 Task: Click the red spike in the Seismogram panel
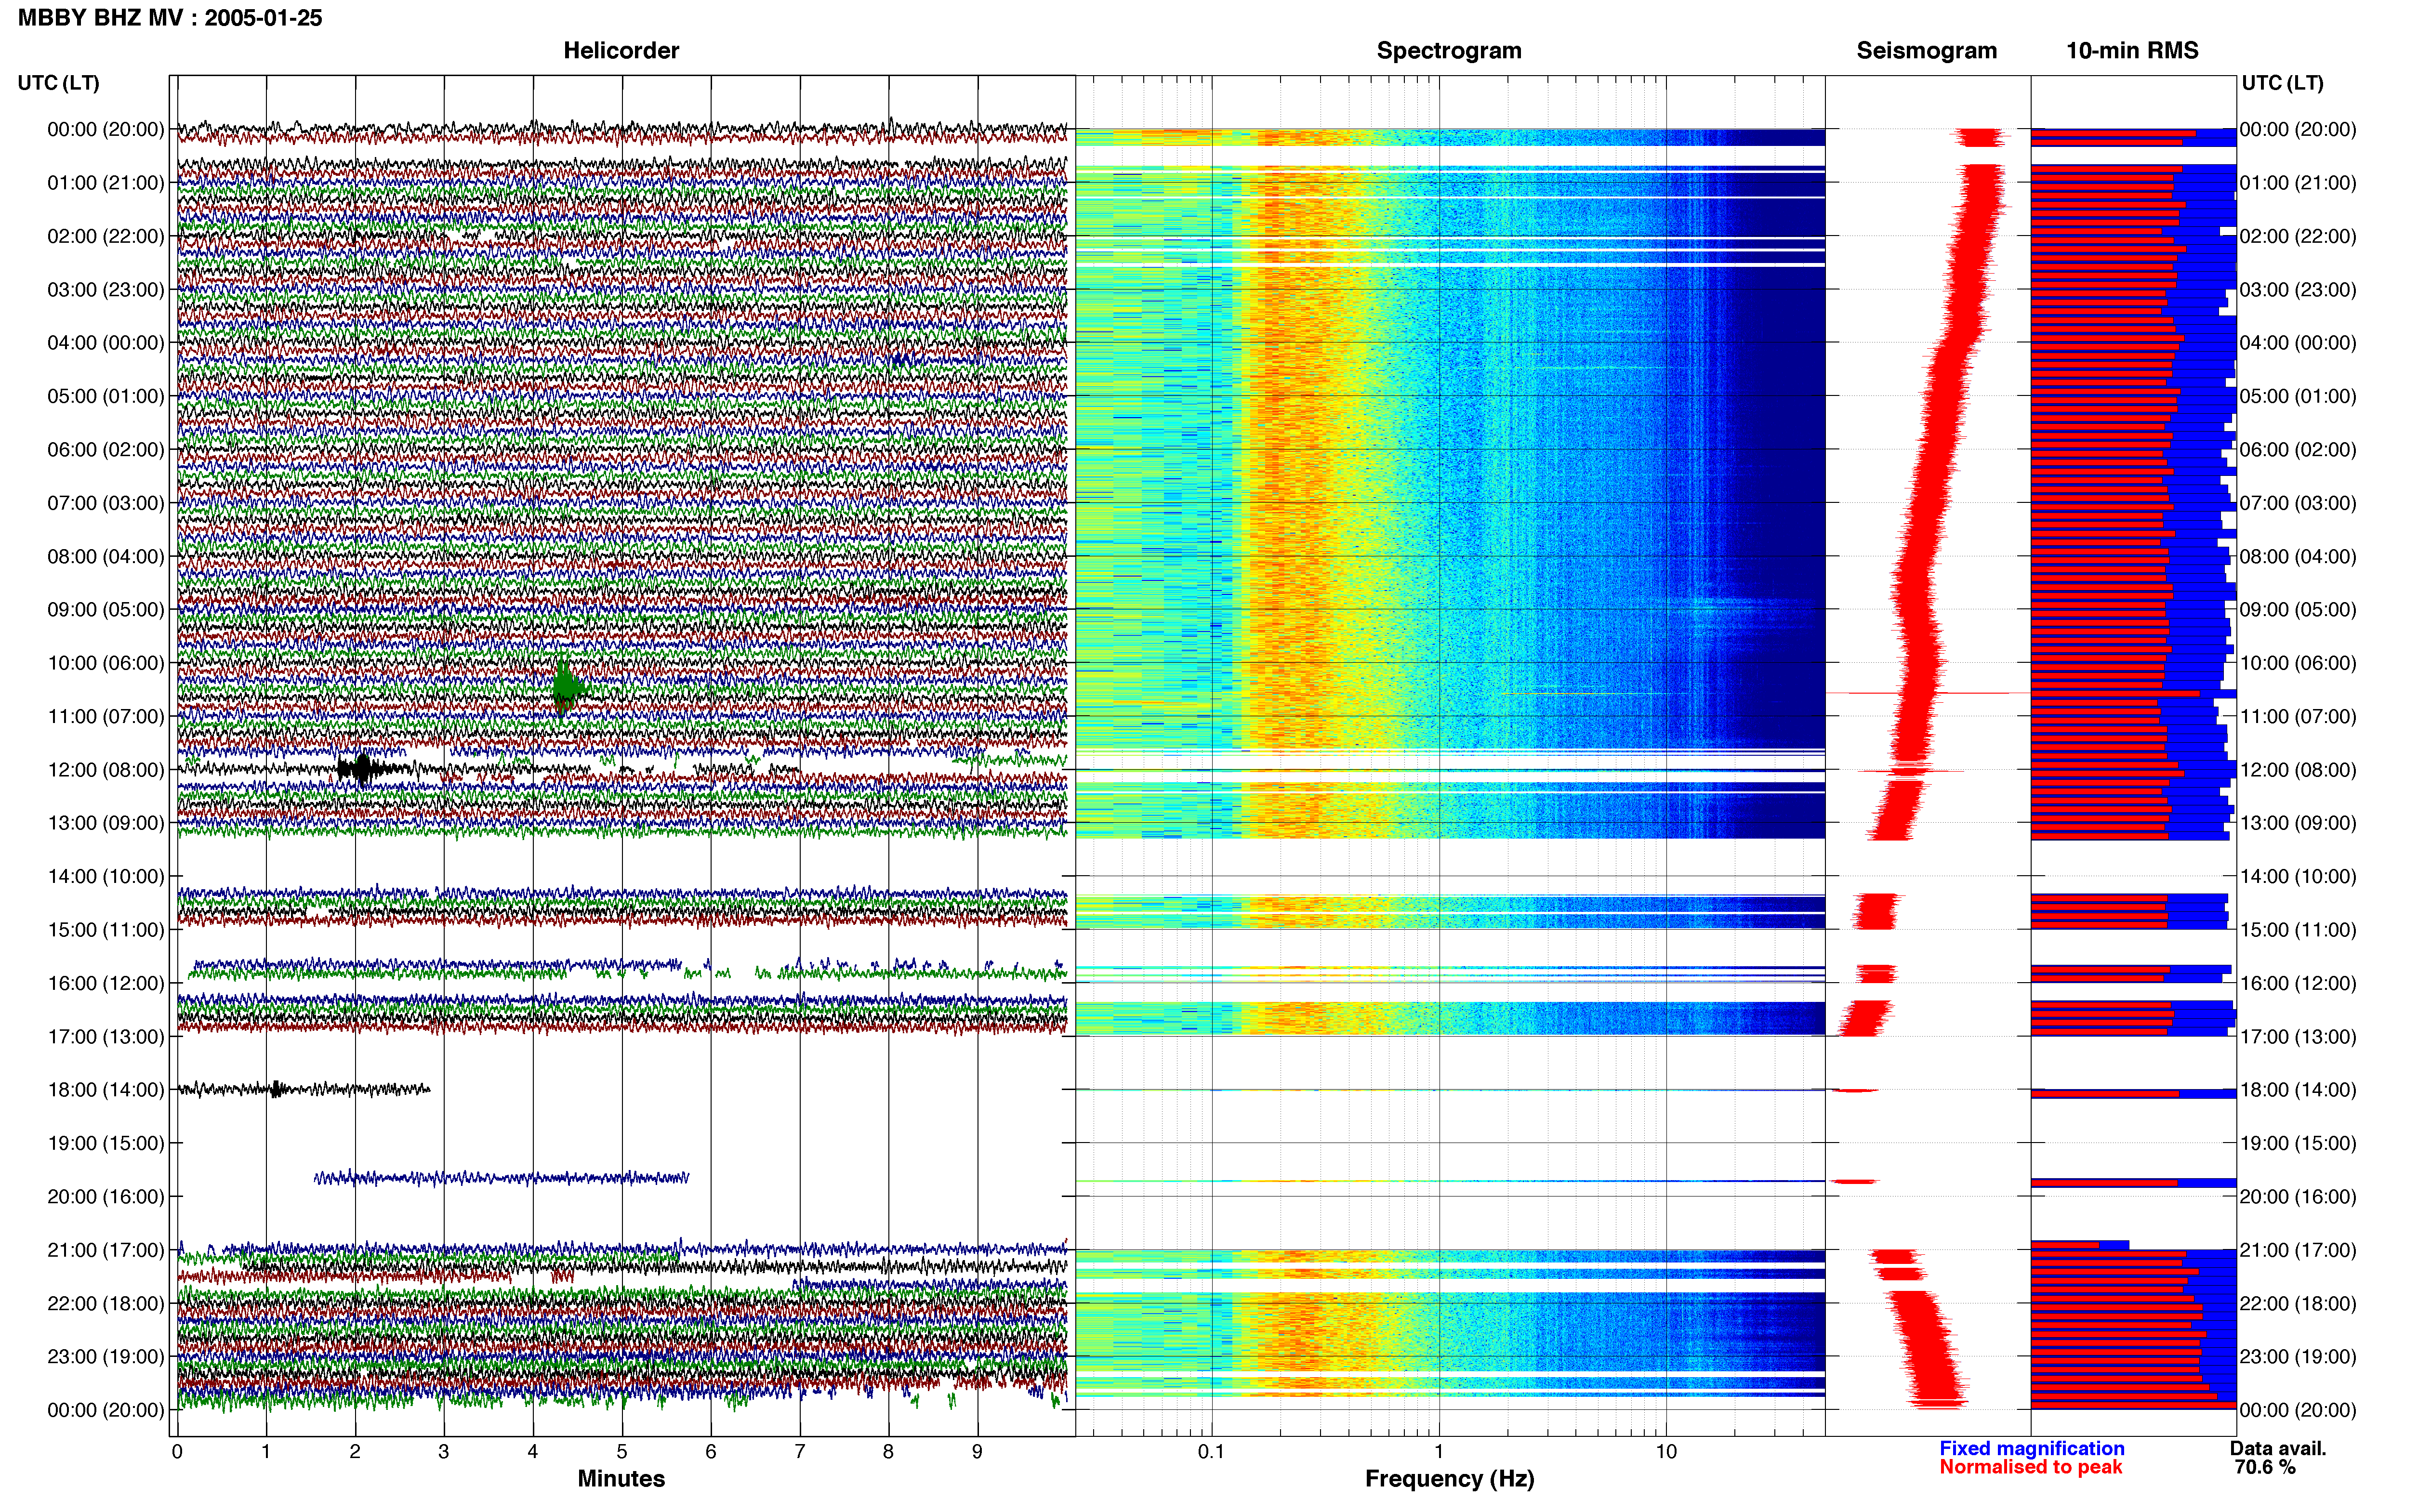point(1927,692)
